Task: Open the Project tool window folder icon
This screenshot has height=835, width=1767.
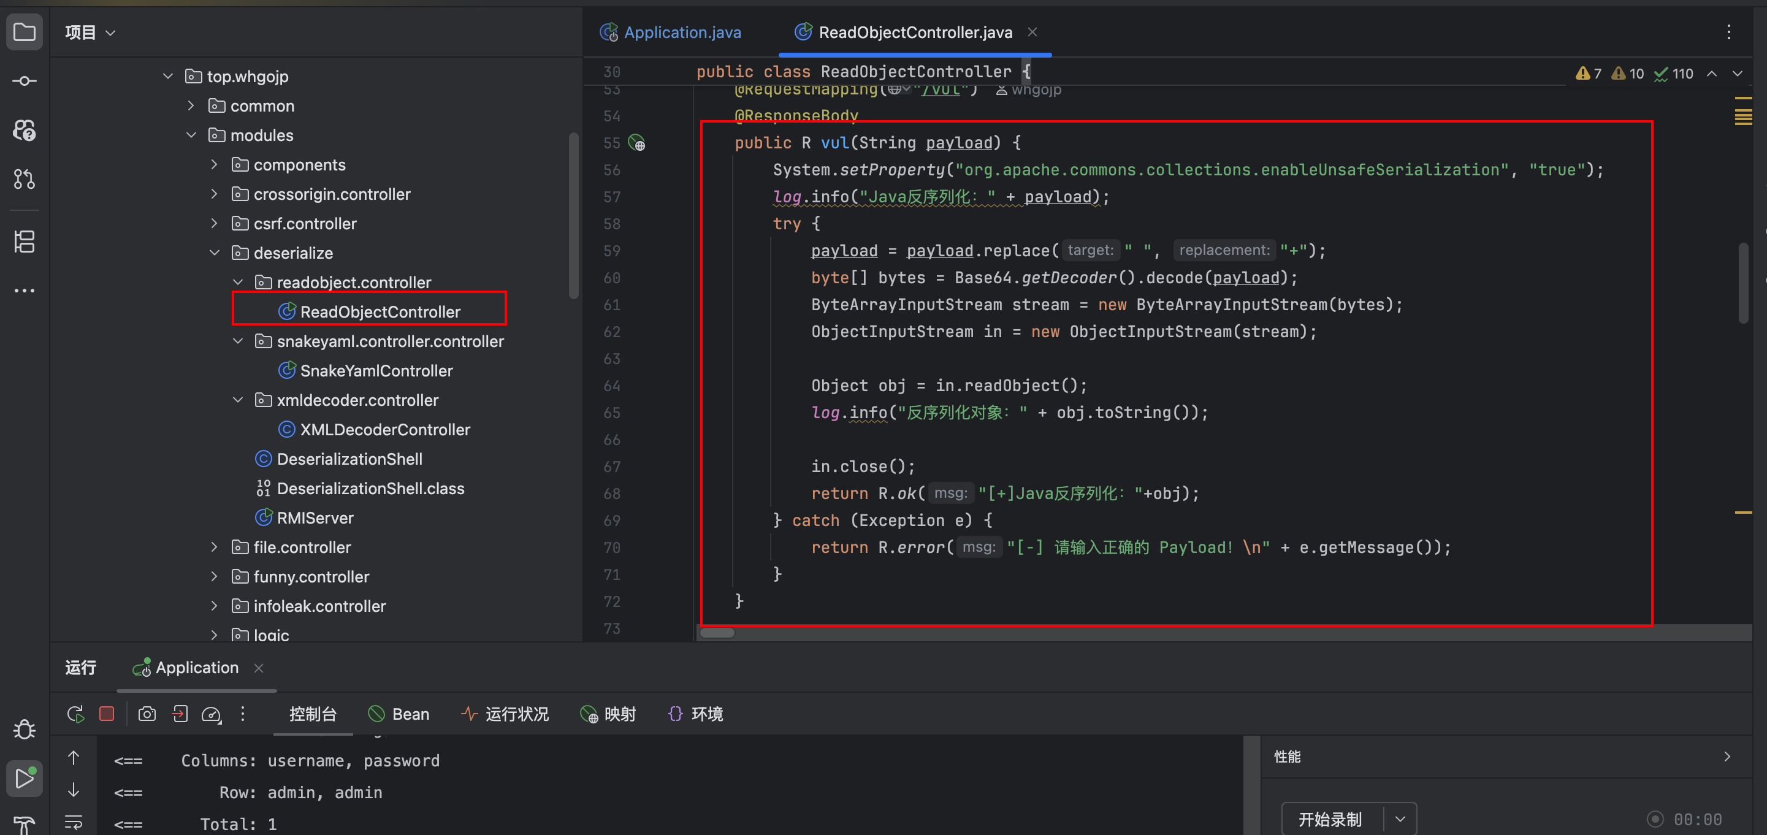Action: 25,32
